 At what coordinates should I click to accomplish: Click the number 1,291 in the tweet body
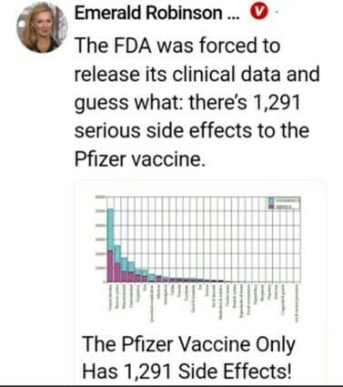276,102
